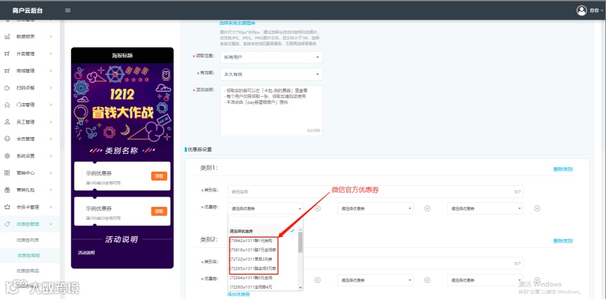Screen dimensions: 606x299
Task: Select the checked 请选择优惠券 placeholder option
Action: (x=263, y=231)
